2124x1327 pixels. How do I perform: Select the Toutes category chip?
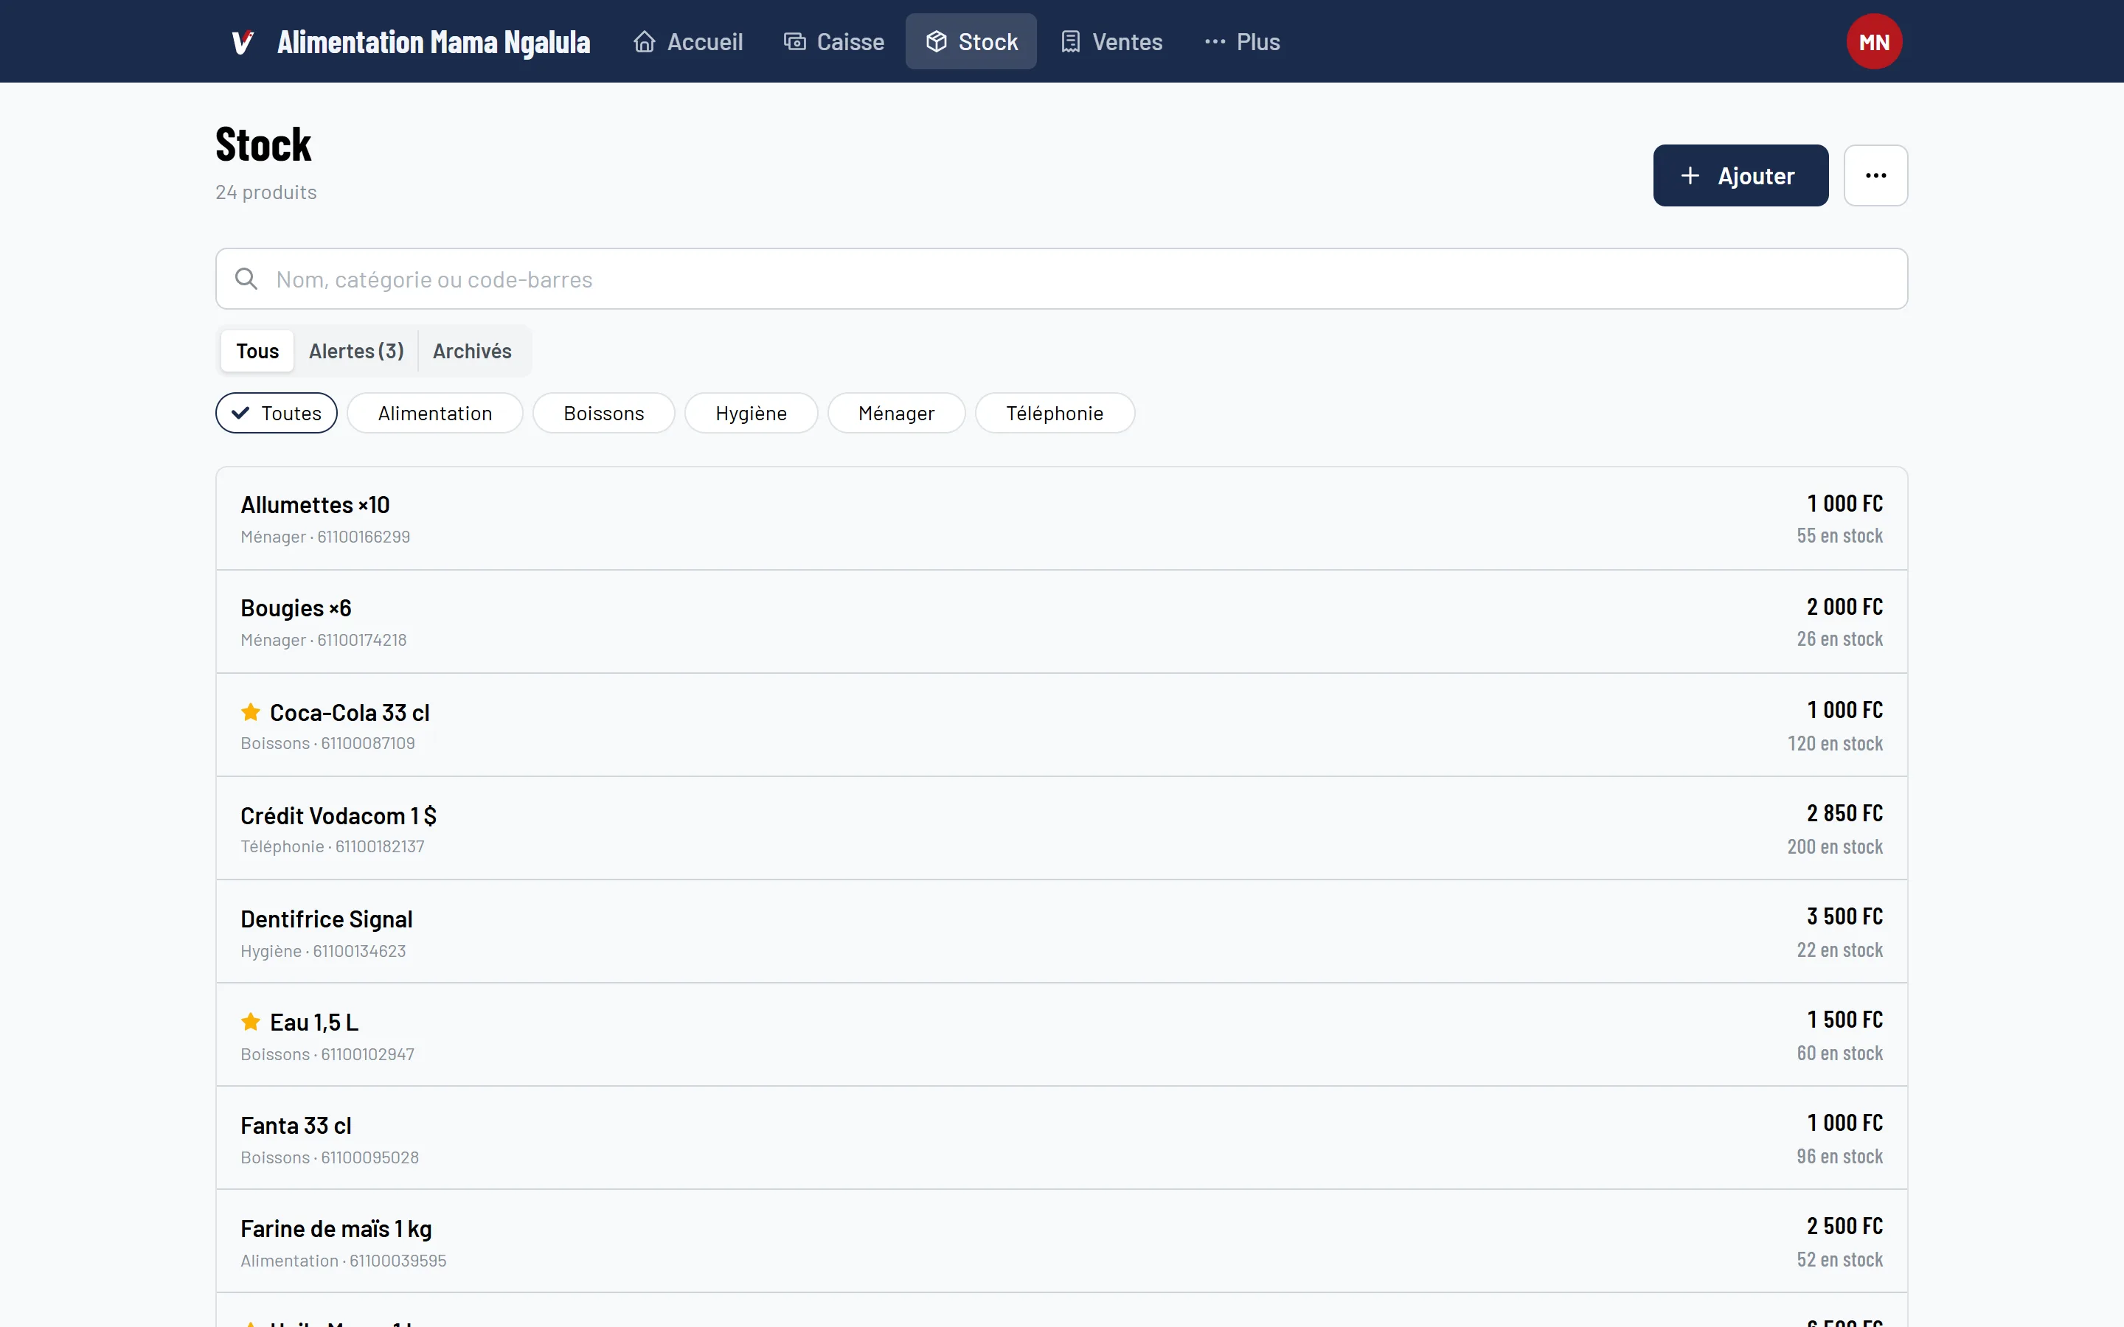pos(277,414)
